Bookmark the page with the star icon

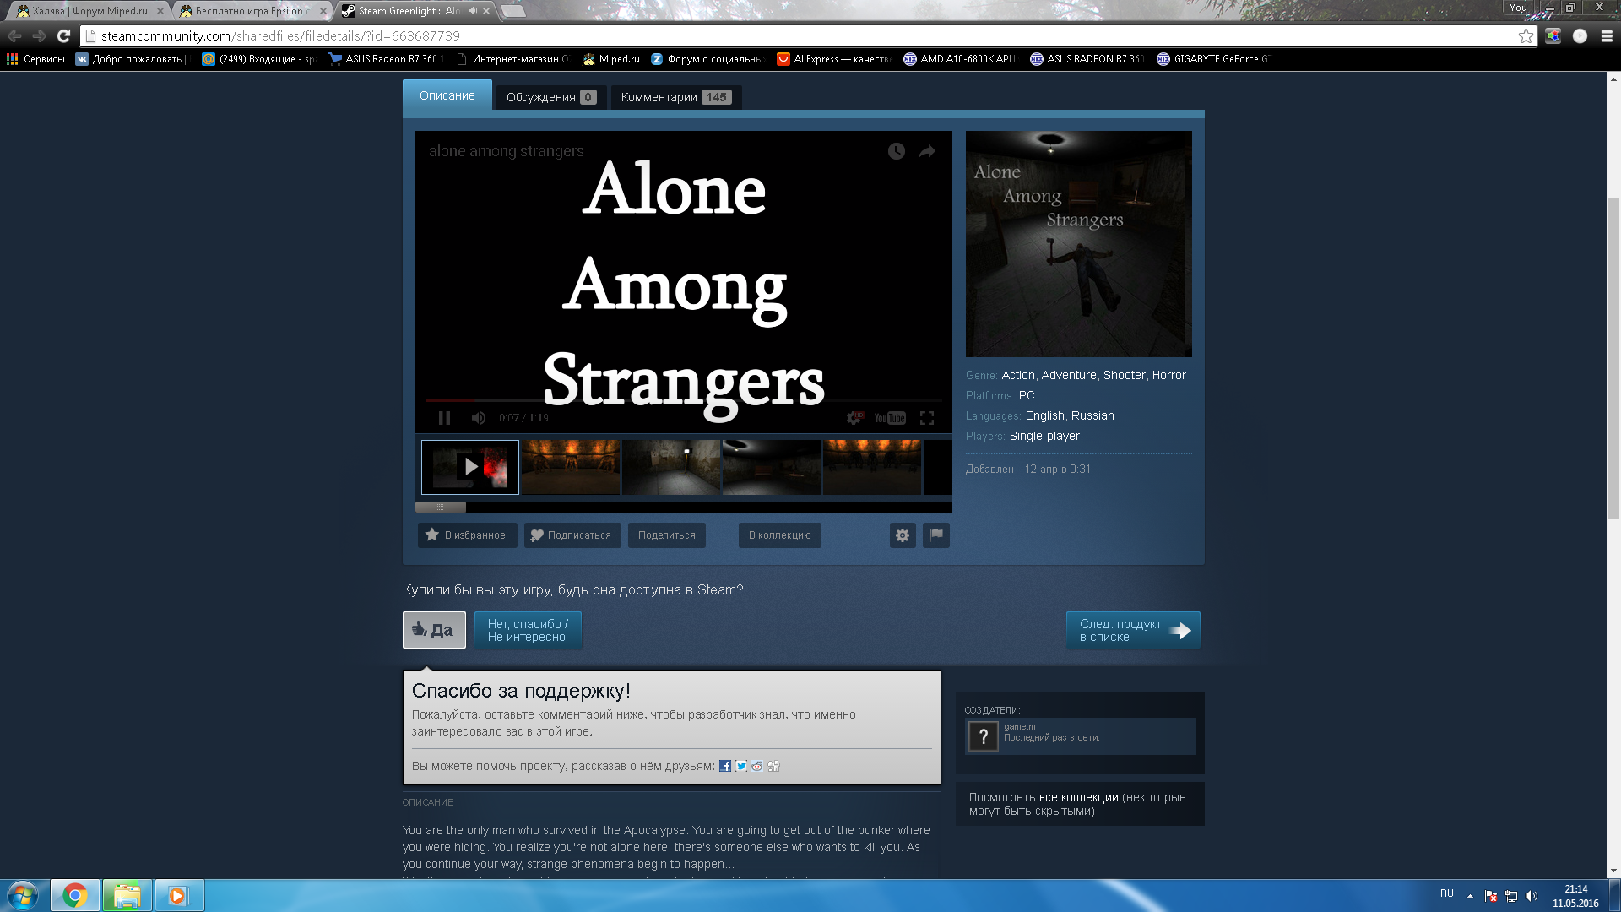(1526, 35)
